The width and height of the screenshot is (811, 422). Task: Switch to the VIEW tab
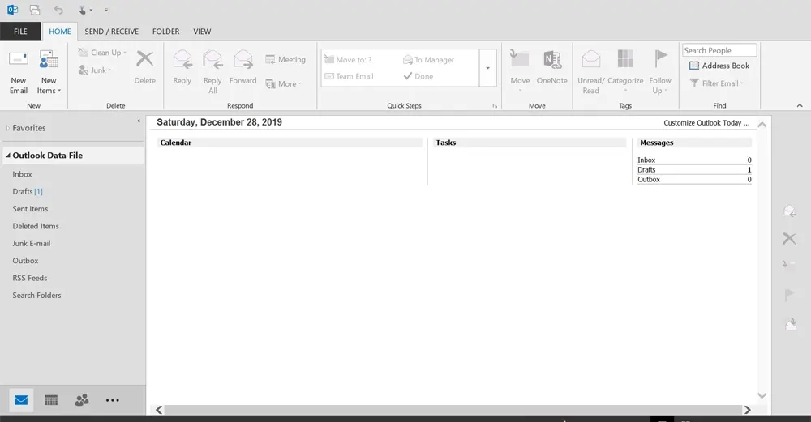coord(202,32)
